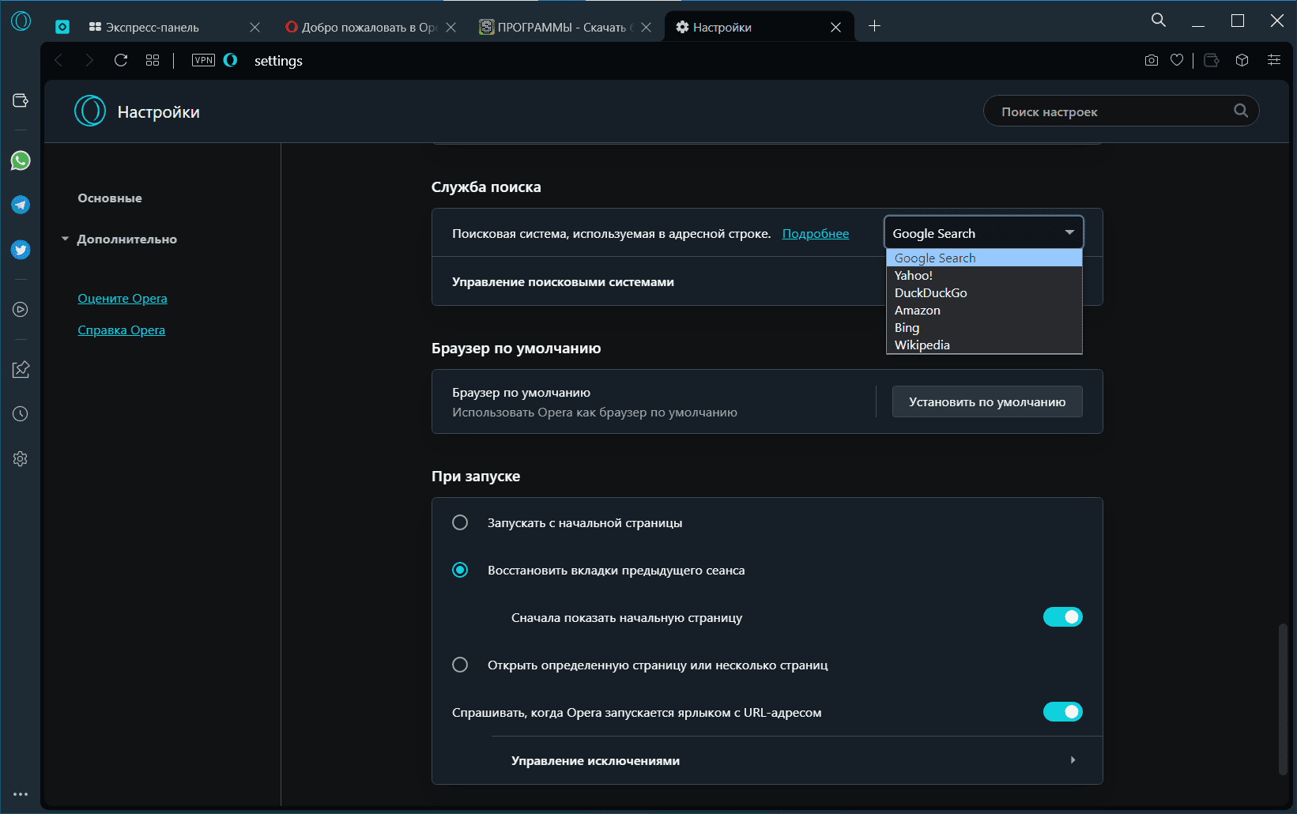Open Twitter in the sidebar
Screen dimensions: 1297x814
coord(21,250)
